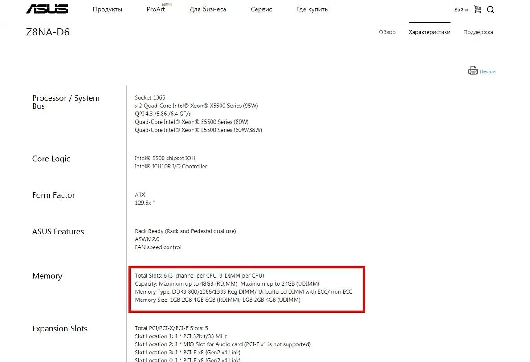Switch to the Поддержка tab
This screenshot has height=362, width=530.
(x=478, y=32)
